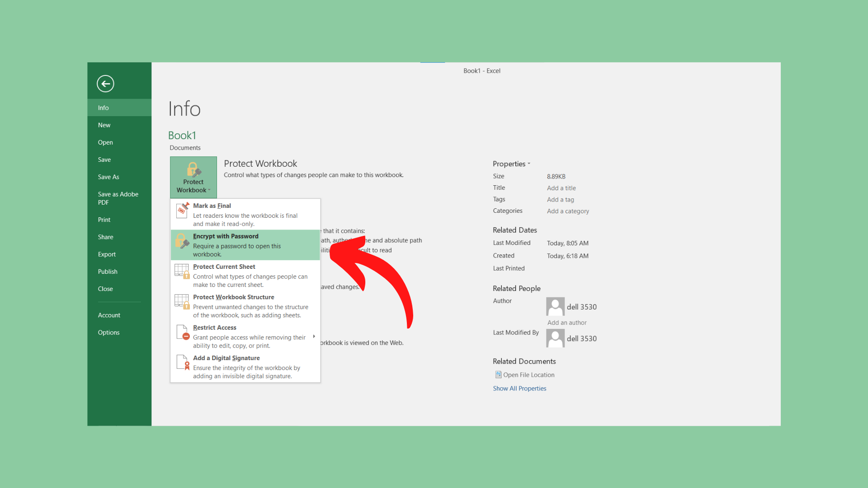
Task: Open the Protect Workbook dropdown button
Action: [193, 177]
